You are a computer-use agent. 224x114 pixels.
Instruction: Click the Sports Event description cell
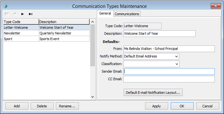point(64,39)
